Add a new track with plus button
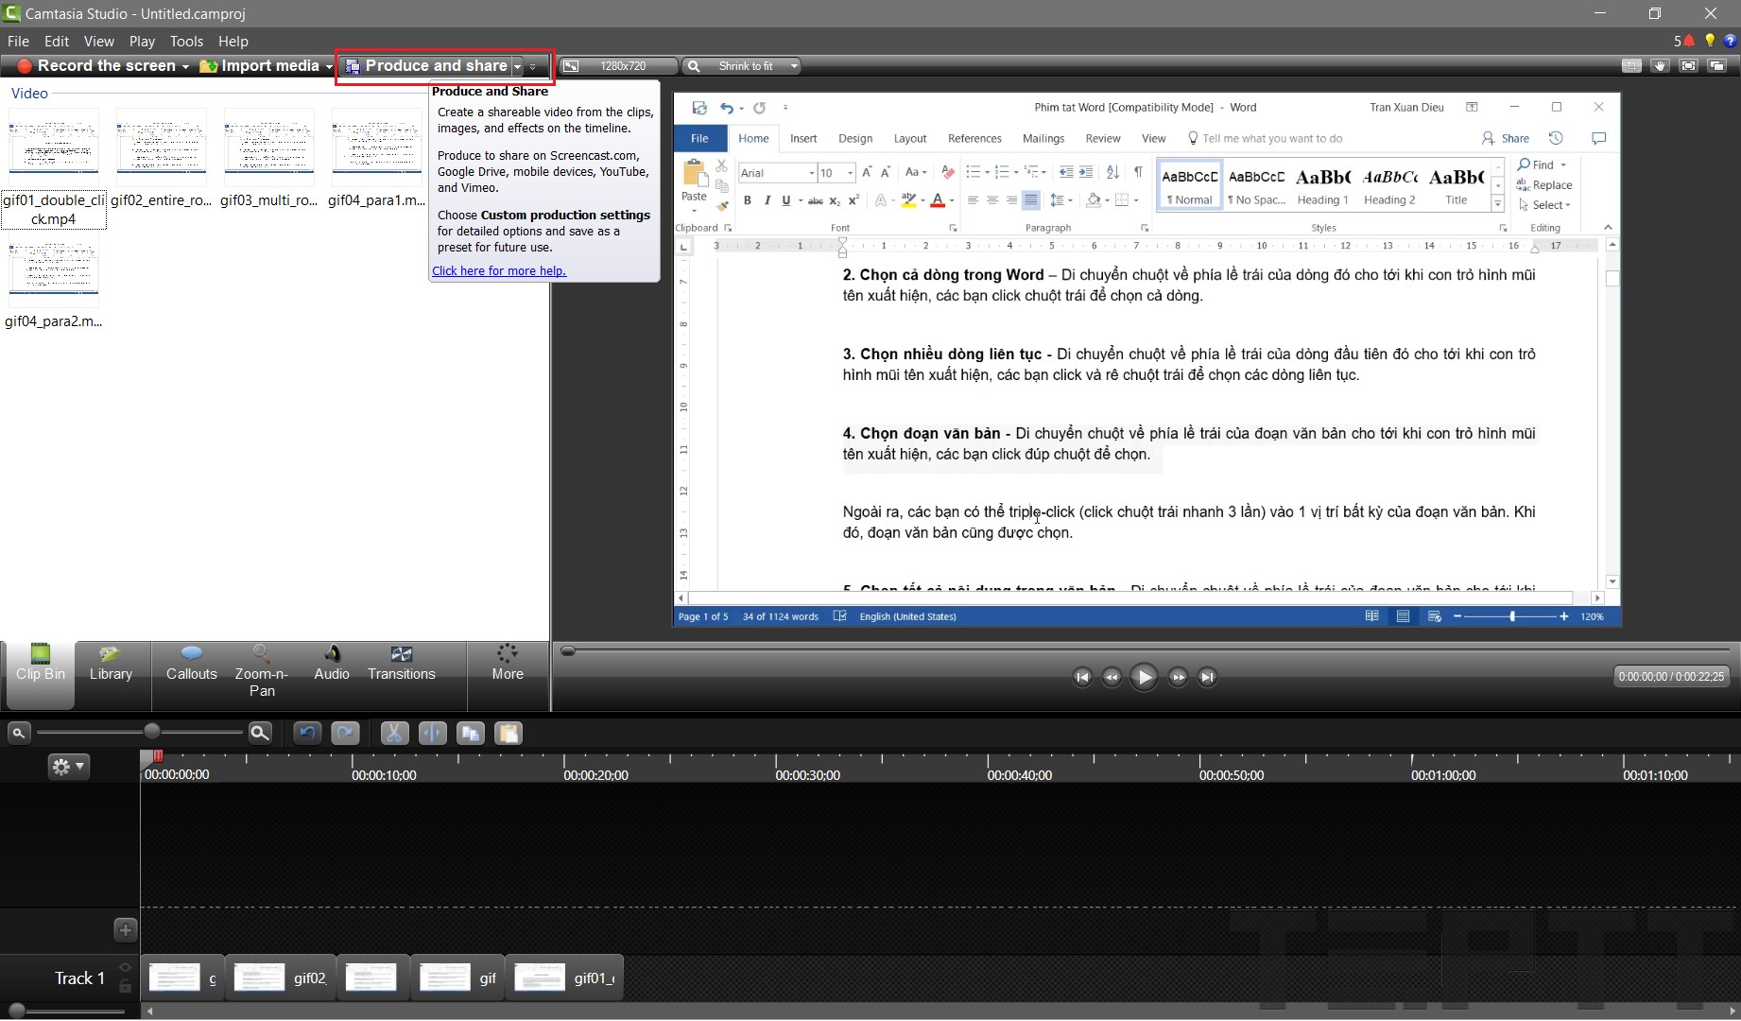1741x1021 pixels. 125,930
